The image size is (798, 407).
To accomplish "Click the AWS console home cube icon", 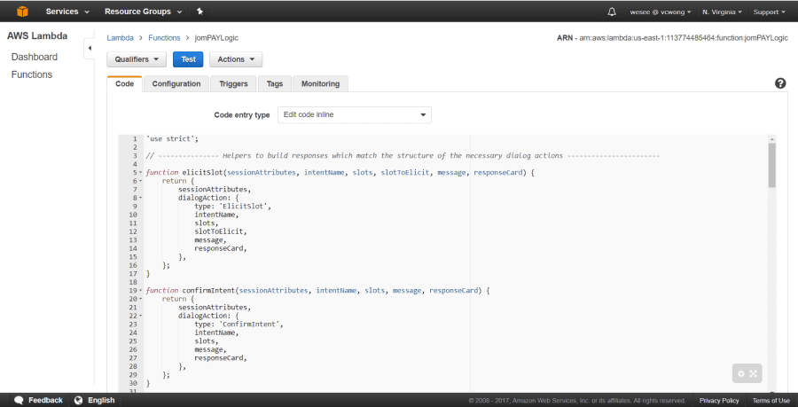I will pos(22,12).
